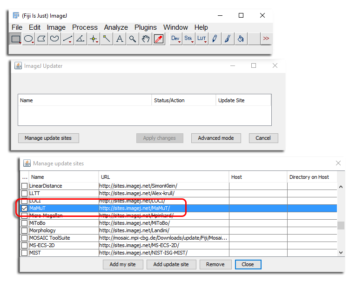Select the Rectangle selection tool

[15, 39]
